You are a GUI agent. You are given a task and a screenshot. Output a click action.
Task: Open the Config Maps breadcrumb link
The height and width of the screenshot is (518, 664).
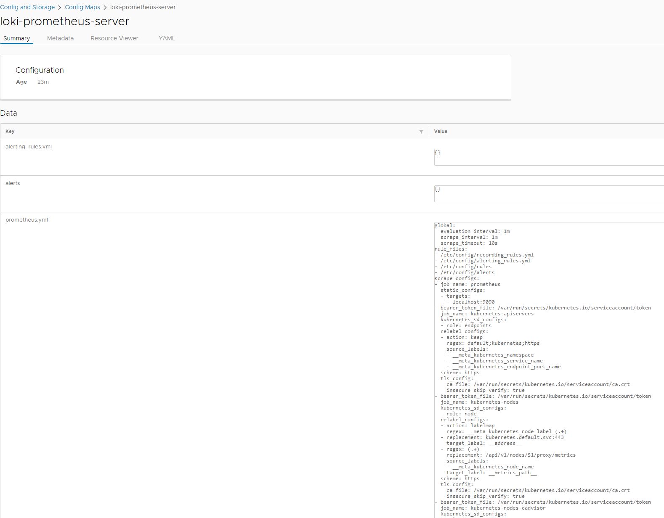82,7
